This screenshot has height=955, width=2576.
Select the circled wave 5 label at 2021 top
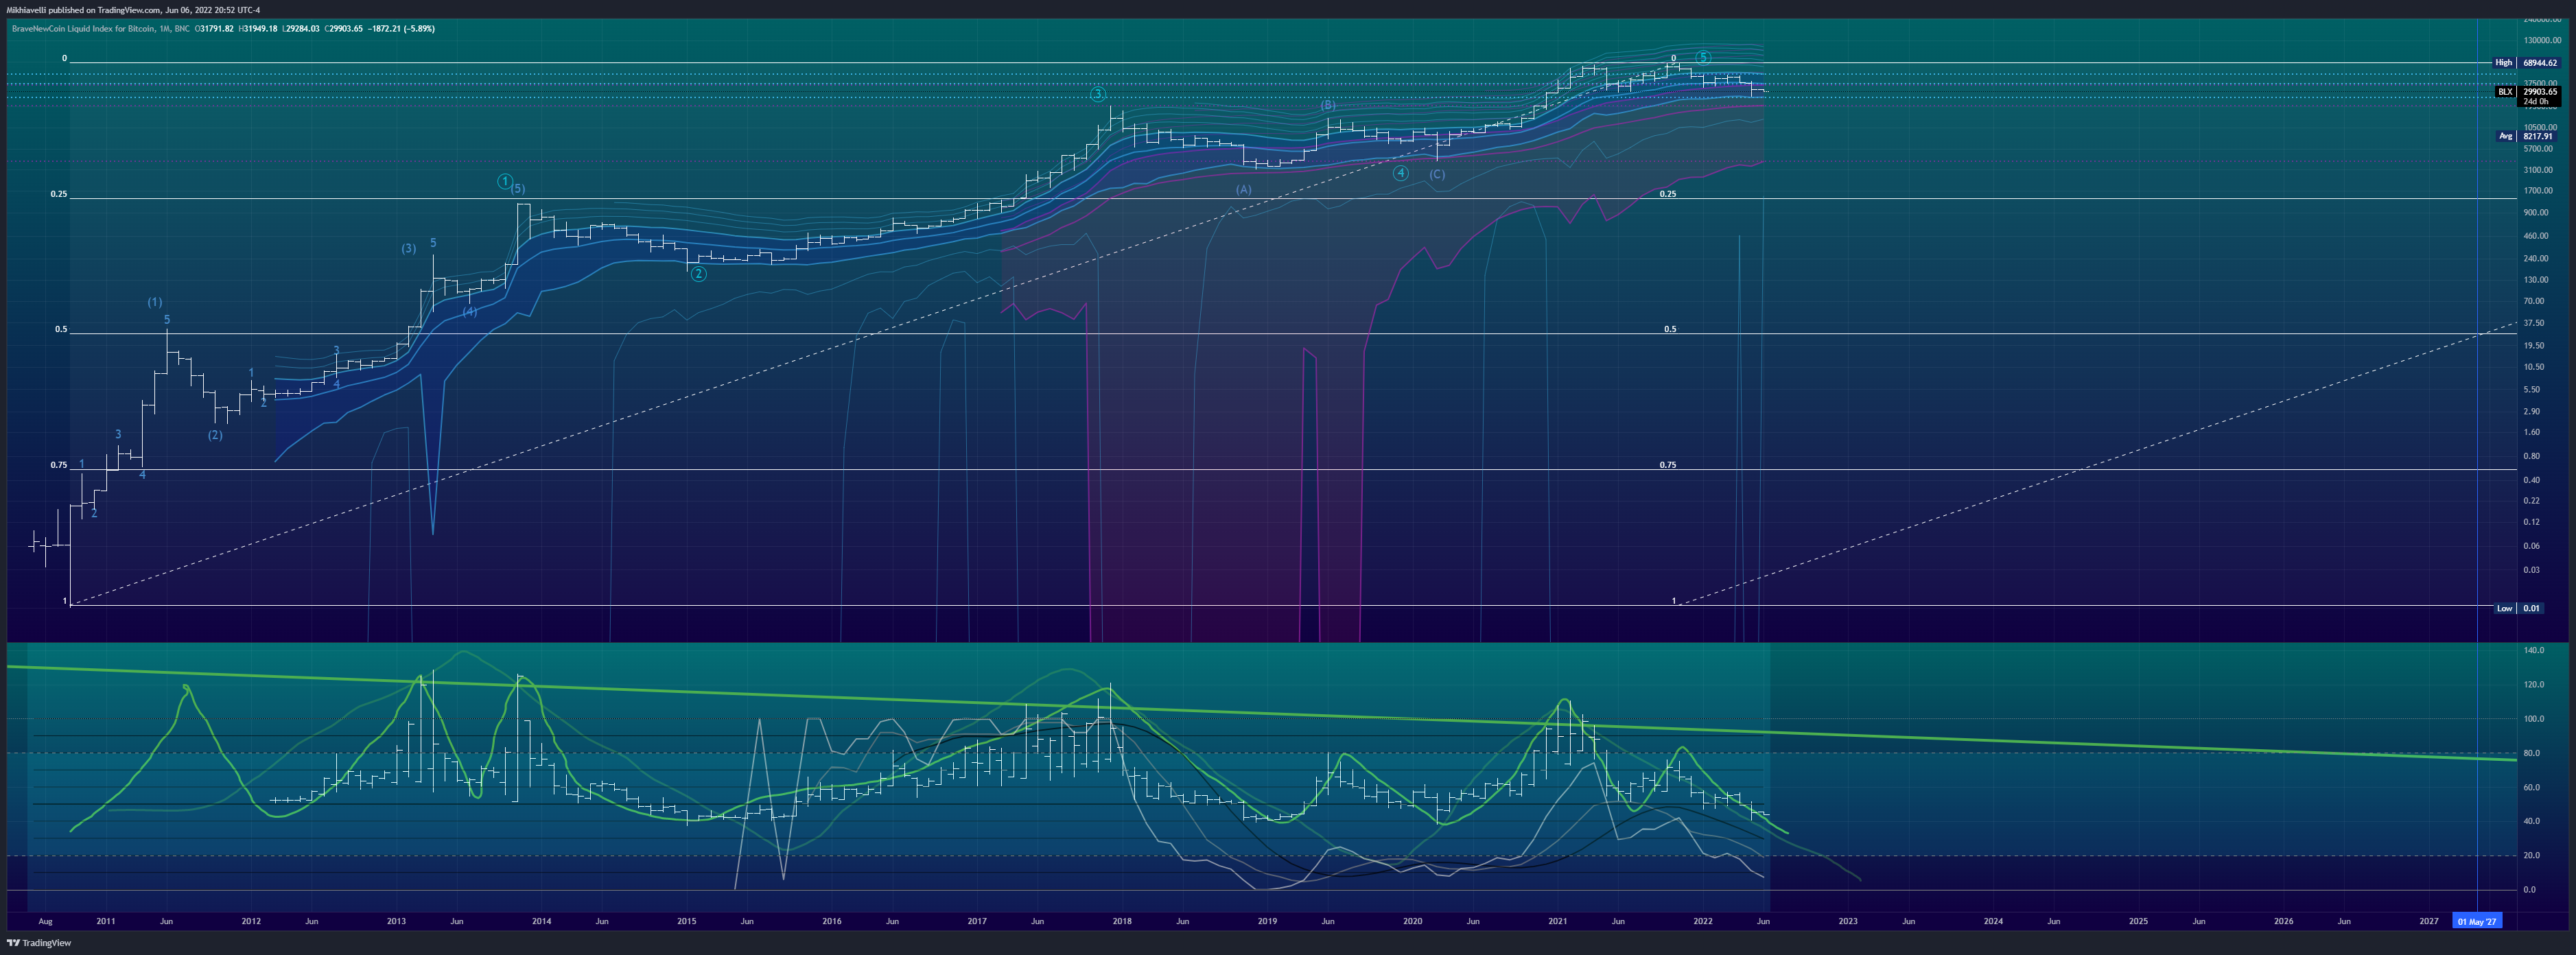pos(1703,57)
